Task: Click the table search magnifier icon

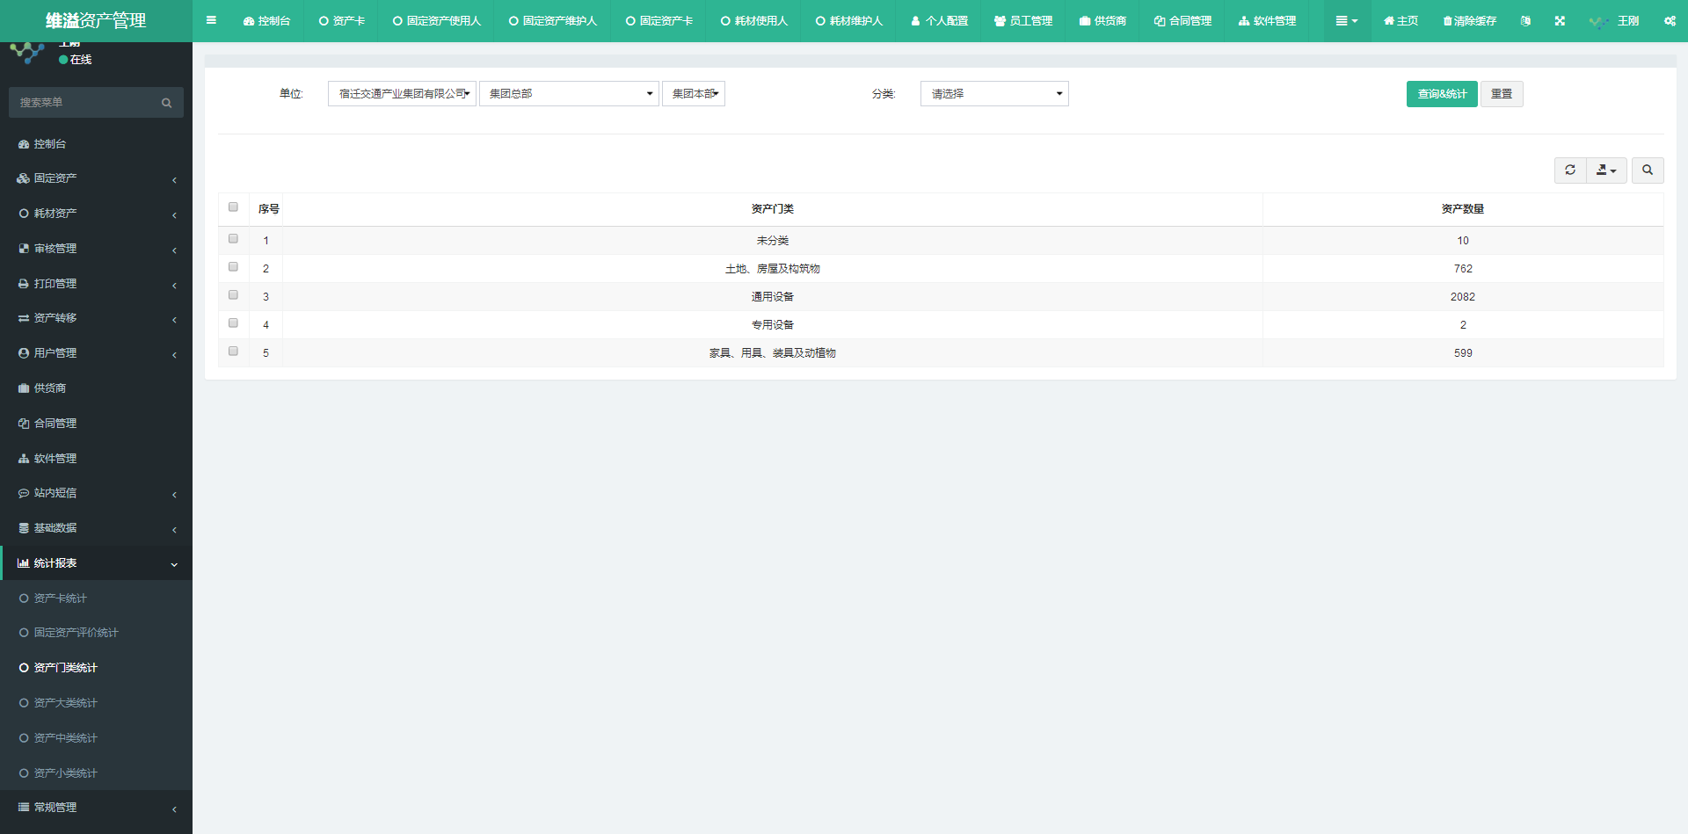Action: tap(1648, 170)
